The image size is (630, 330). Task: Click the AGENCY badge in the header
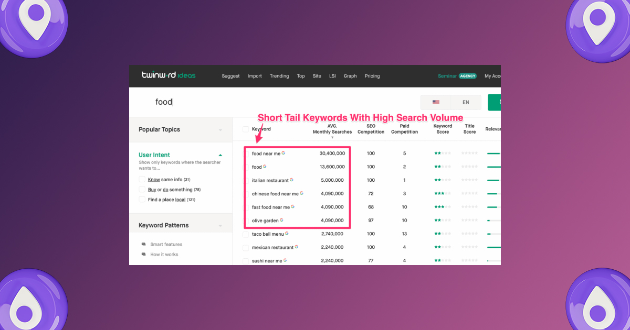tap(468, 76)
